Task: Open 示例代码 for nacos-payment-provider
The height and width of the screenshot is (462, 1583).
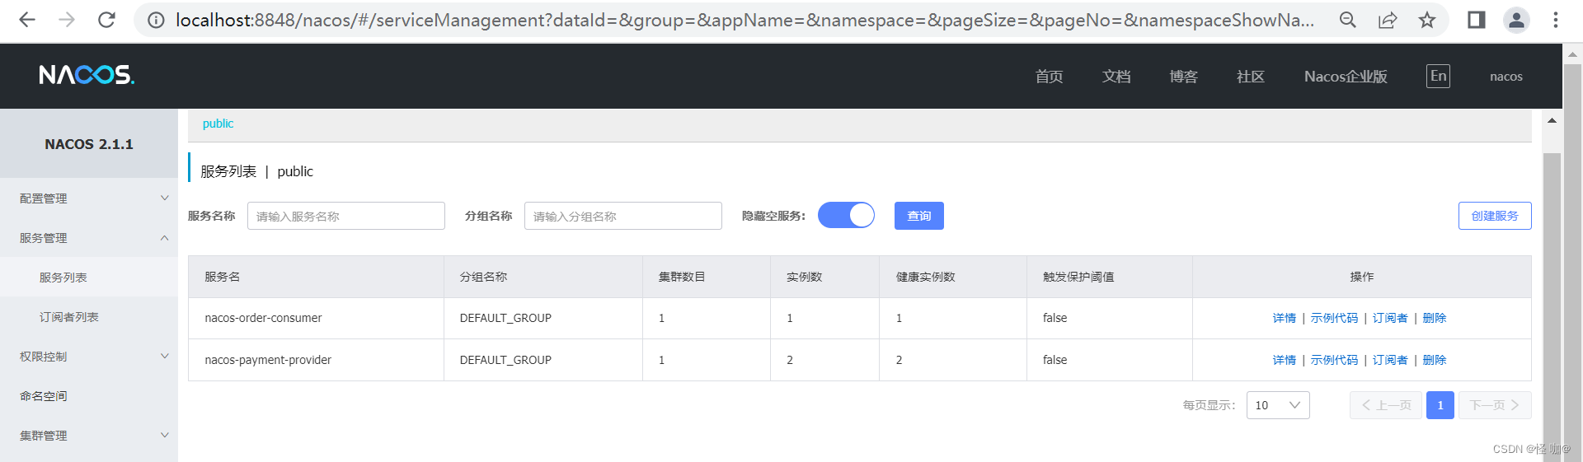Action: [1334, 360]
